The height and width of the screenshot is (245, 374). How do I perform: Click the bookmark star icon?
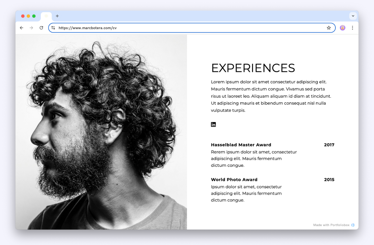point(329,28)
